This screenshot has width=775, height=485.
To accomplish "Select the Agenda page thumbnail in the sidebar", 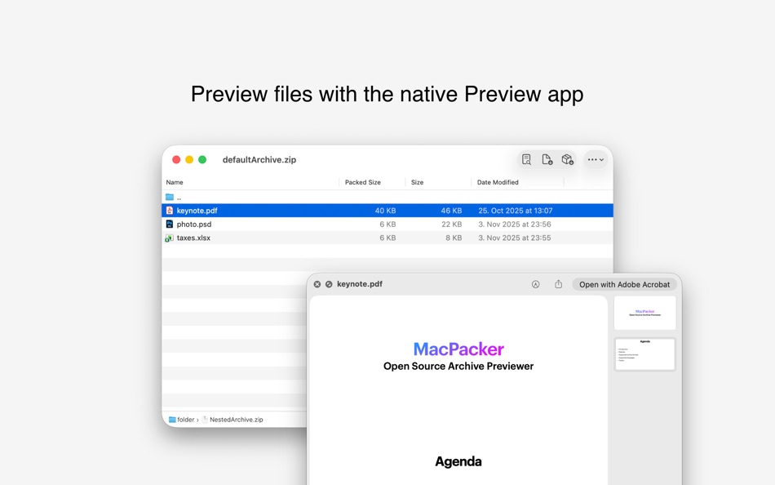I will (x=644, y=354).
